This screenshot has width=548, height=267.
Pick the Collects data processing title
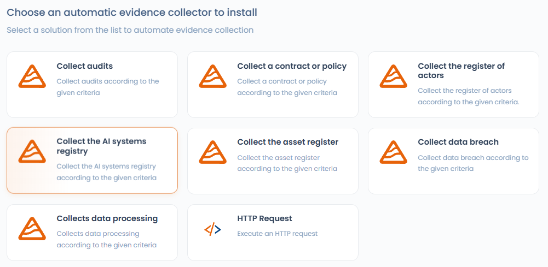(x=107, y=218)
